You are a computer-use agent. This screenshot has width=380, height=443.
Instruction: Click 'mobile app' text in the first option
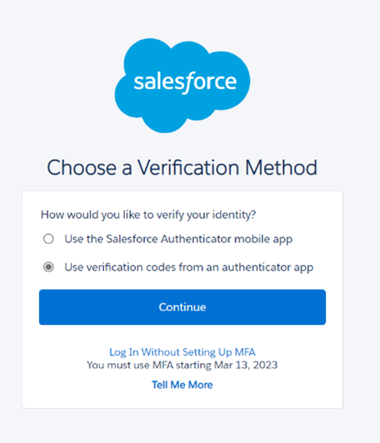coord(263,239)
